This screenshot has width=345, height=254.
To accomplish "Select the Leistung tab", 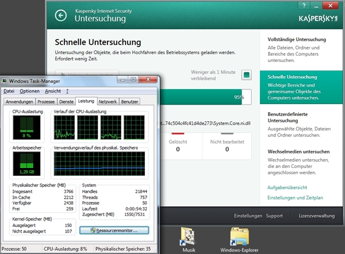I will 86,101.
